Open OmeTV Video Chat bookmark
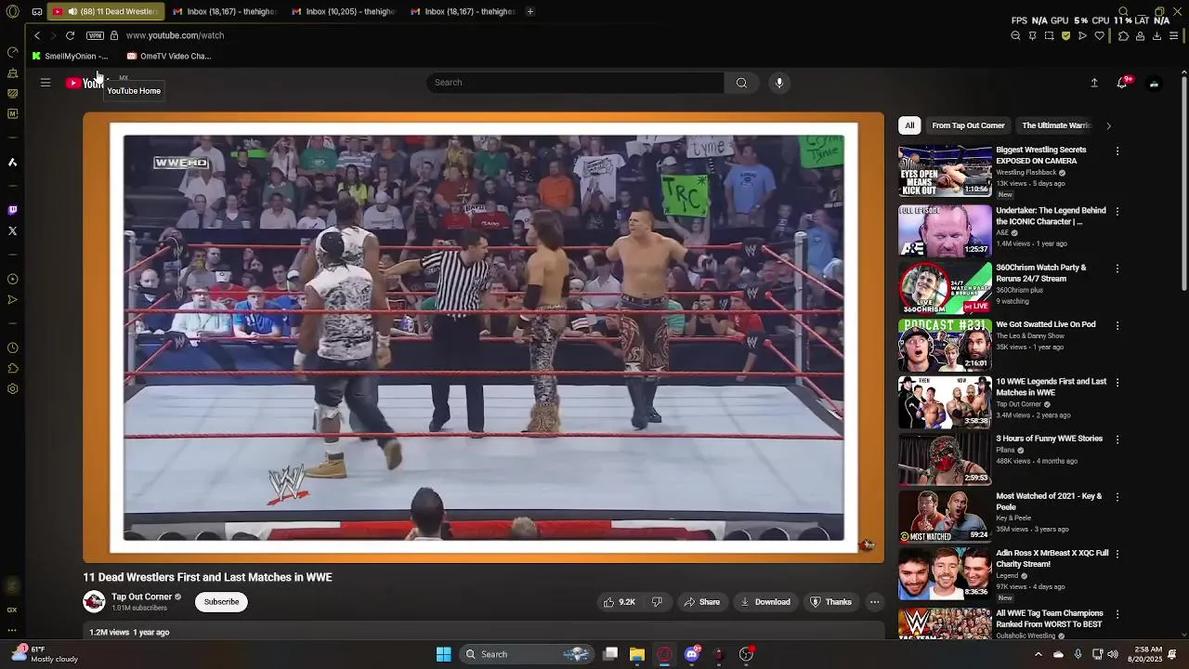 (x=169, y=56)
